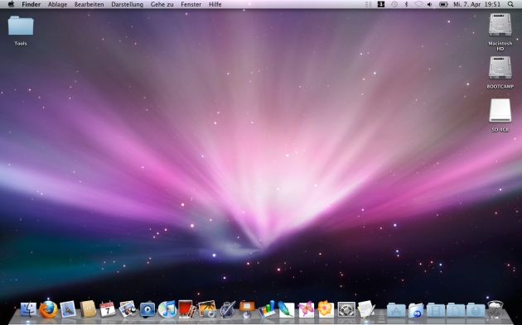
Task: Open Time Machine menu bar icon
Action: [394, 4]
